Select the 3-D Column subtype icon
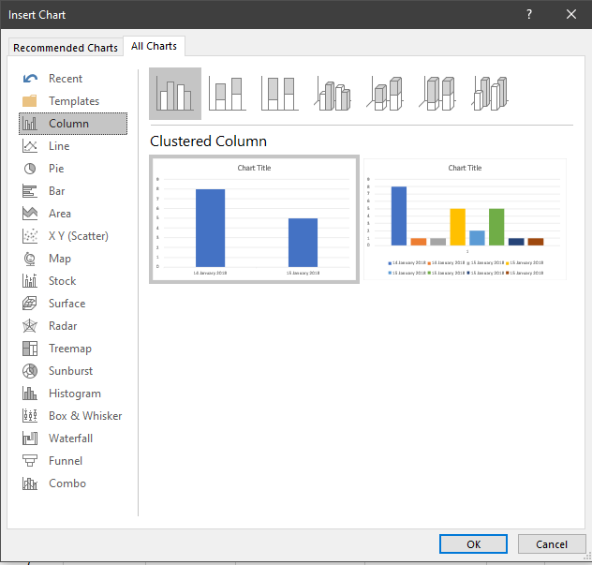The height and width of the screenshot is (565, 592). pos(490,94)
